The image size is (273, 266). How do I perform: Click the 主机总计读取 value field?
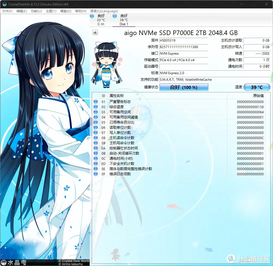click(x=257, y=40)
